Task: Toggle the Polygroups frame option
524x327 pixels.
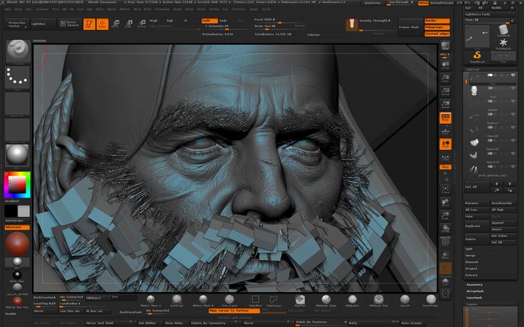Action: pos(436,27)
